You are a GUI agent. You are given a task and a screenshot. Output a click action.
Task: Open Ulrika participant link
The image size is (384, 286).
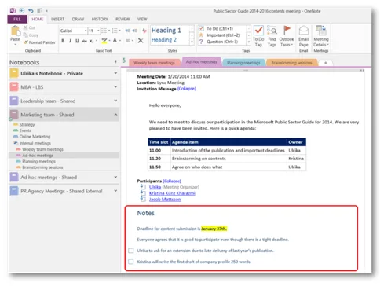tap(155, 187)
